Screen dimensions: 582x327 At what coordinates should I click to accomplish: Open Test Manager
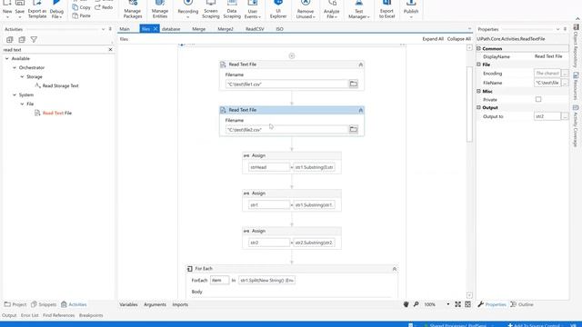(x=358, y=10)
